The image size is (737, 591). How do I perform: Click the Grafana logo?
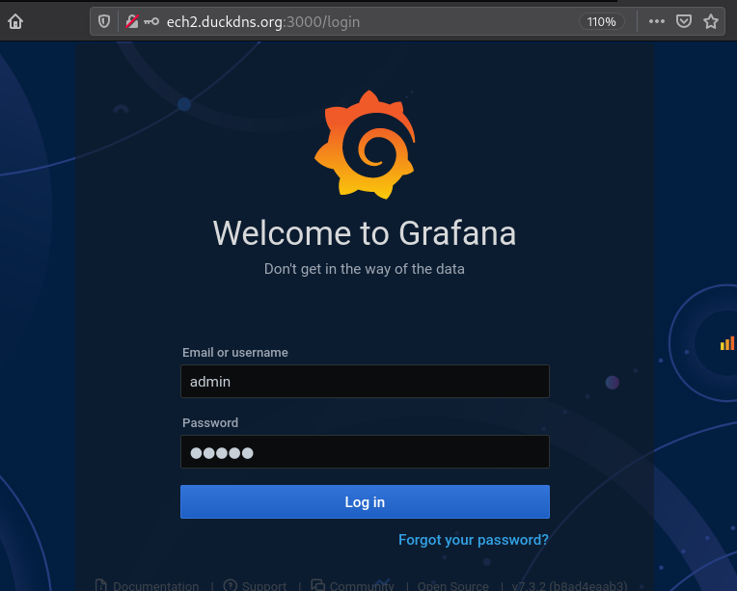point(366,145)
